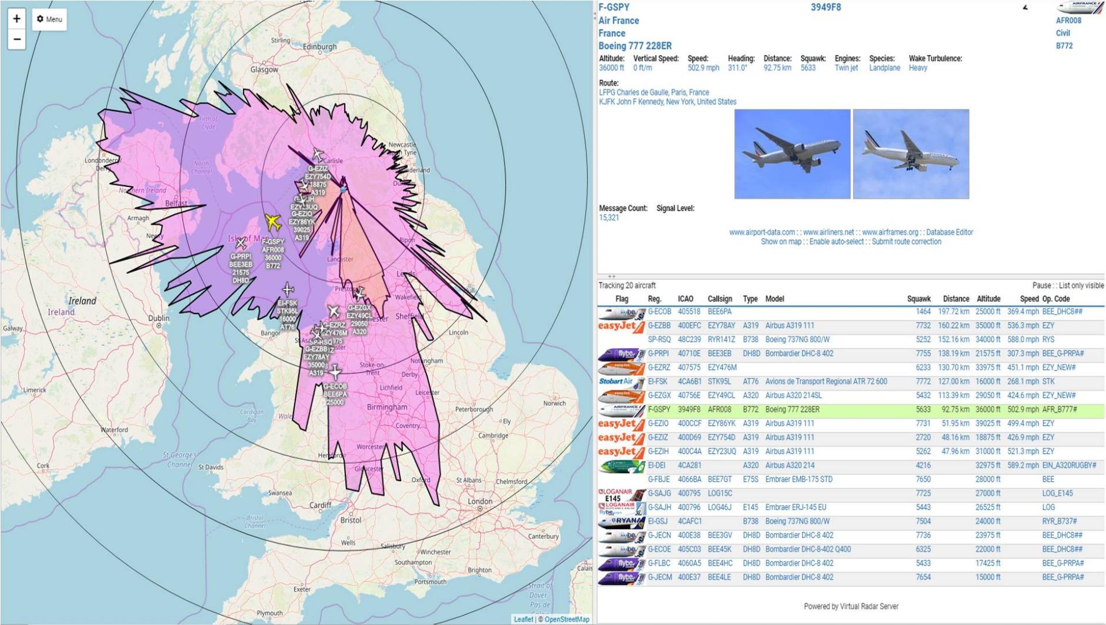Click the Flybe flag in the G-ECOE row

point(621,550)
